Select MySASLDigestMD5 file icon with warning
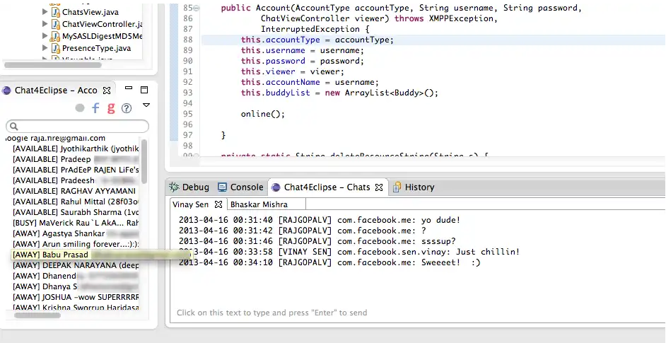The height and width of the screenshot is (343, 666). [x=54, y=36]
